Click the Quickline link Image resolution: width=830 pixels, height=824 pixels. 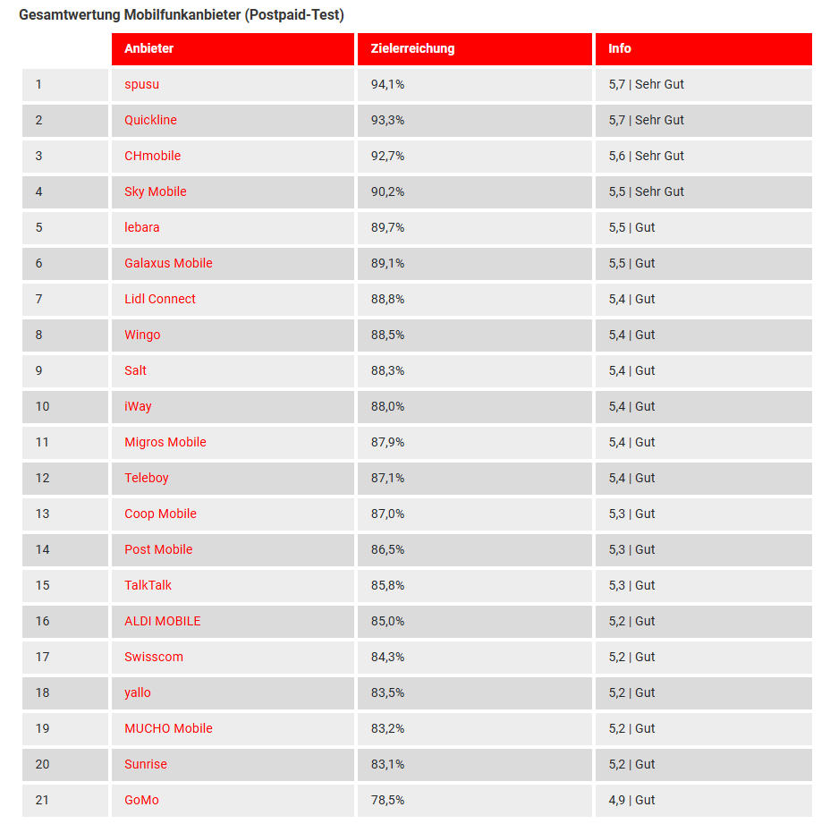[150, 120]
